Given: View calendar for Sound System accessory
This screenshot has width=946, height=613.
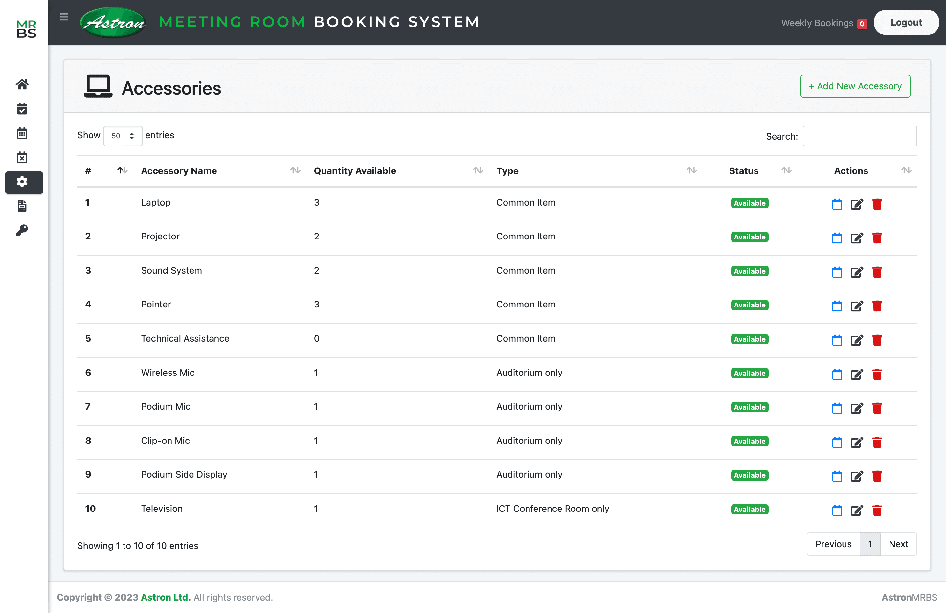Looking at the screenshot, I should [x=837, y=272].
